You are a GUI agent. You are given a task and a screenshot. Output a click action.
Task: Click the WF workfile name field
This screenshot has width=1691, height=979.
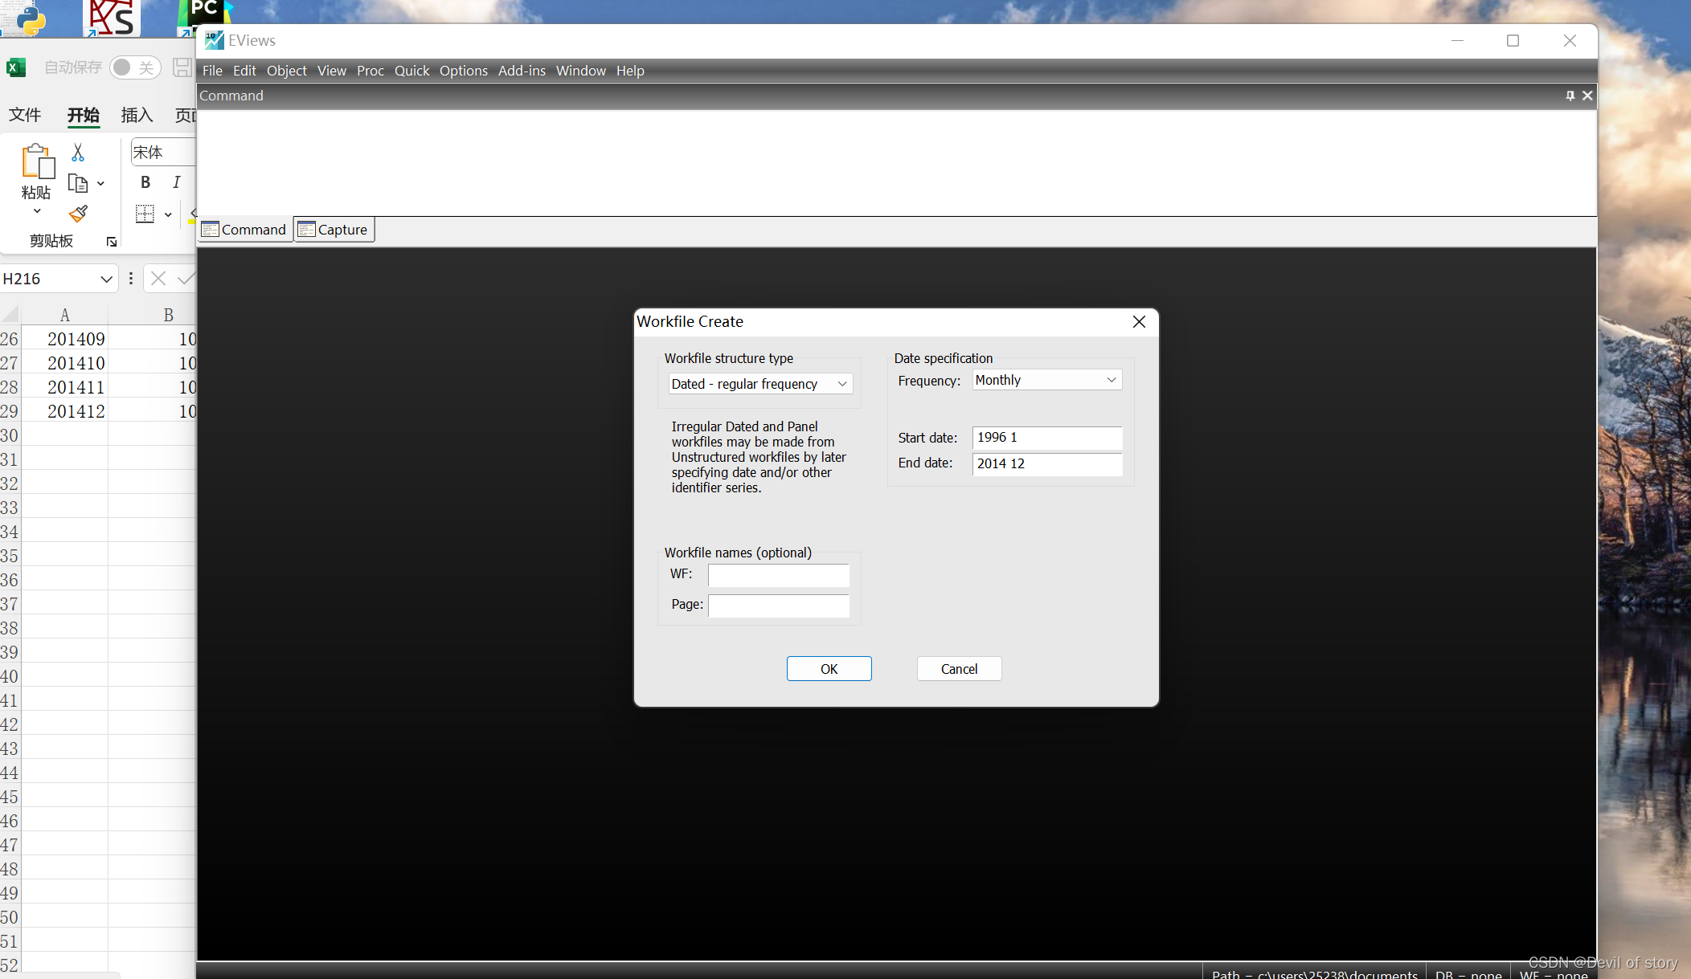[778, 575]
